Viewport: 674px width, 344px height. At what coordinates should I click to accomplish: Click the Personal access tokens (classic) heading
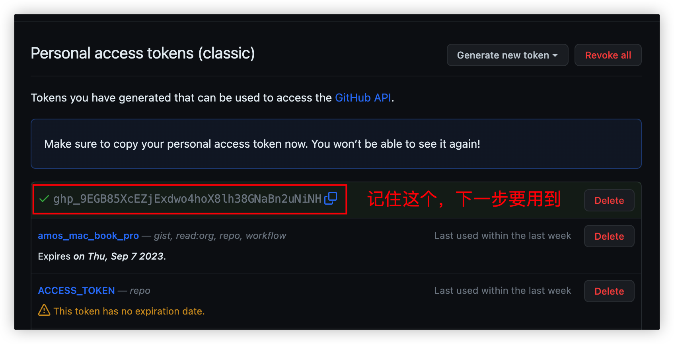coord(143,53)
